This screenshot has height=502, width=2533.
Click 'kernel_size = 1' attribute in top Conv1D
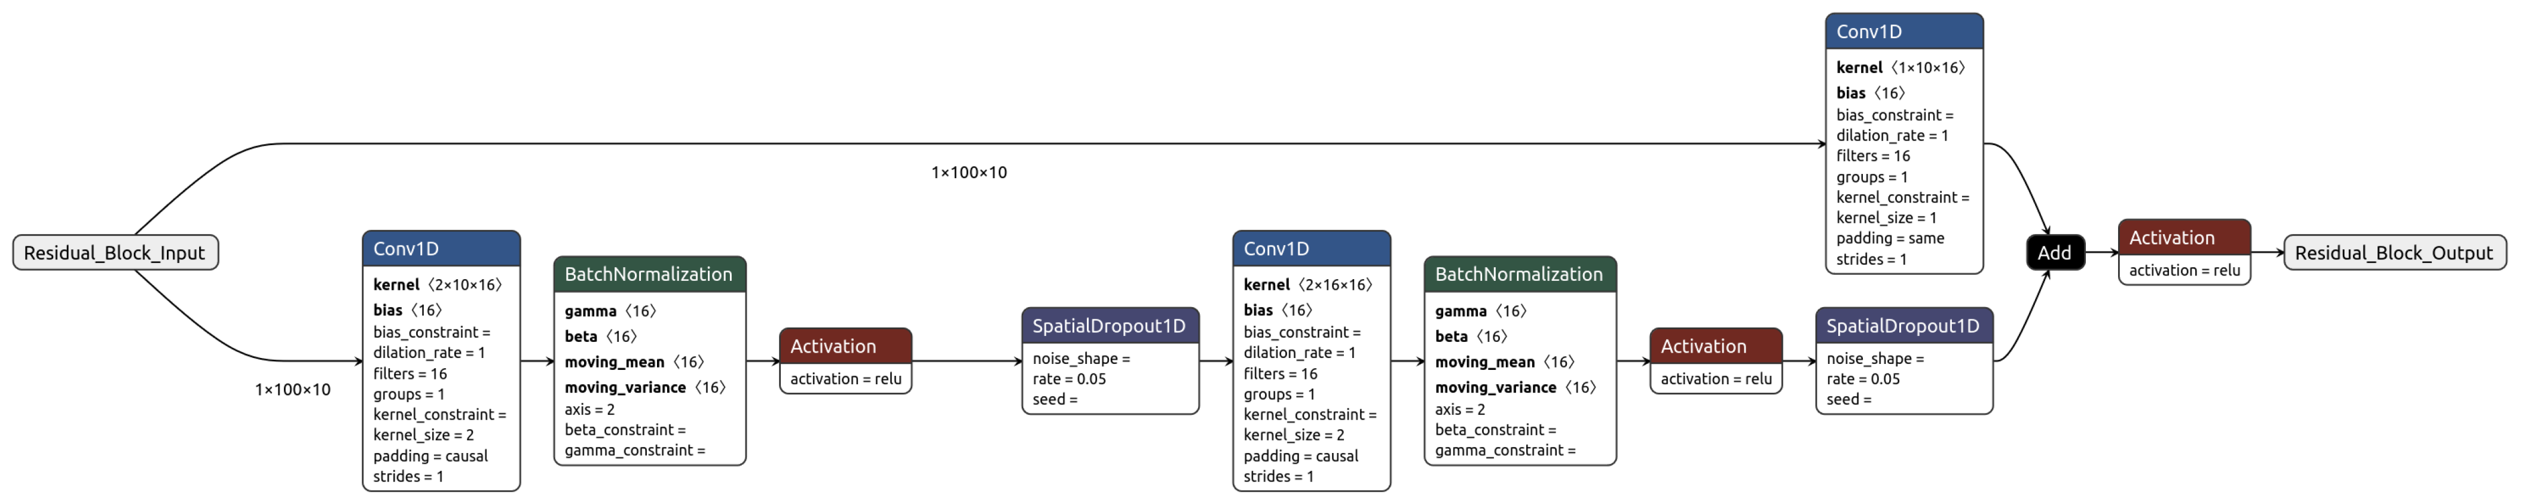click(x=1886, y=217)
